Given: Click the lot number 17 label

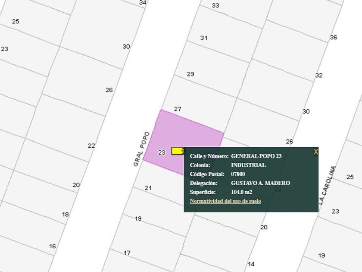Looking at the screenshot, I should pos(127,253).
